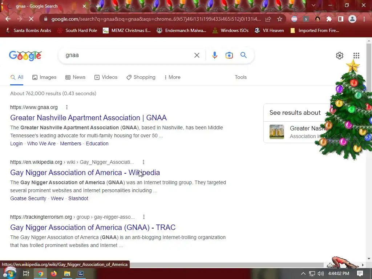Switch to the Videos results tab
This screenshot has width=372, height=279.
pyautogui.click(x=106, y=77)
